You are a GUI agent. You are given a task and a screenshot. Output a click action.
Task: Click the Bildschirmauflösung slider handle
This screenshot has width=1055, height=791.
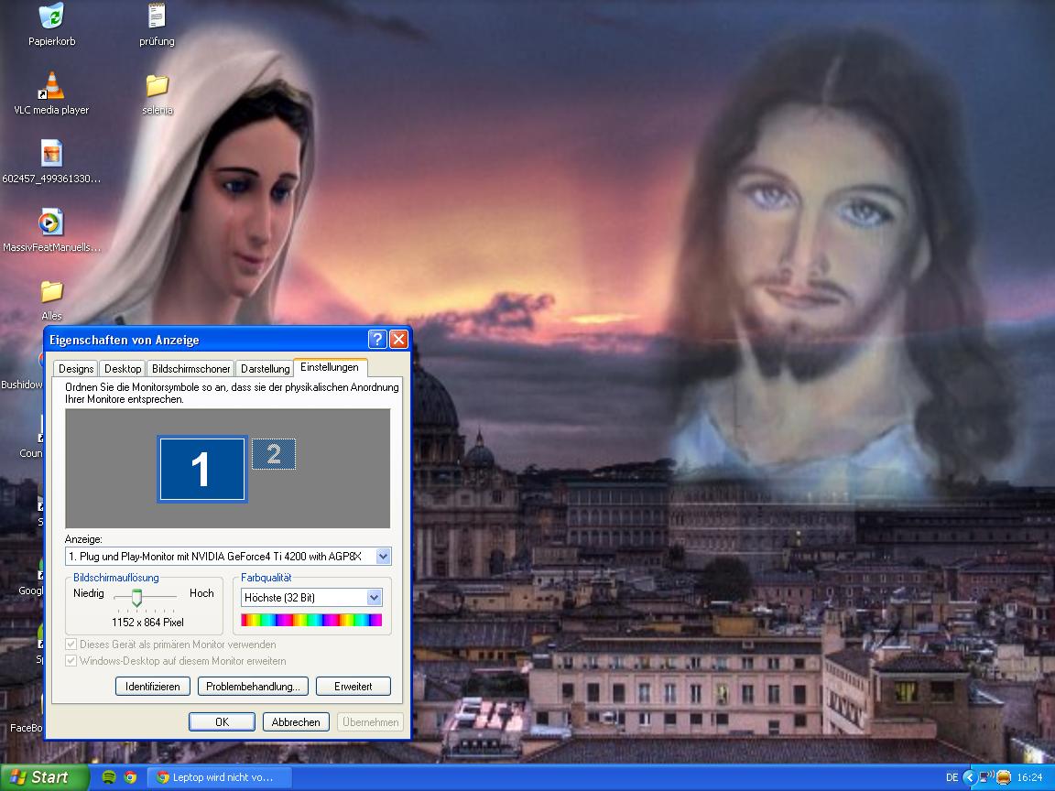coord(136,598)
